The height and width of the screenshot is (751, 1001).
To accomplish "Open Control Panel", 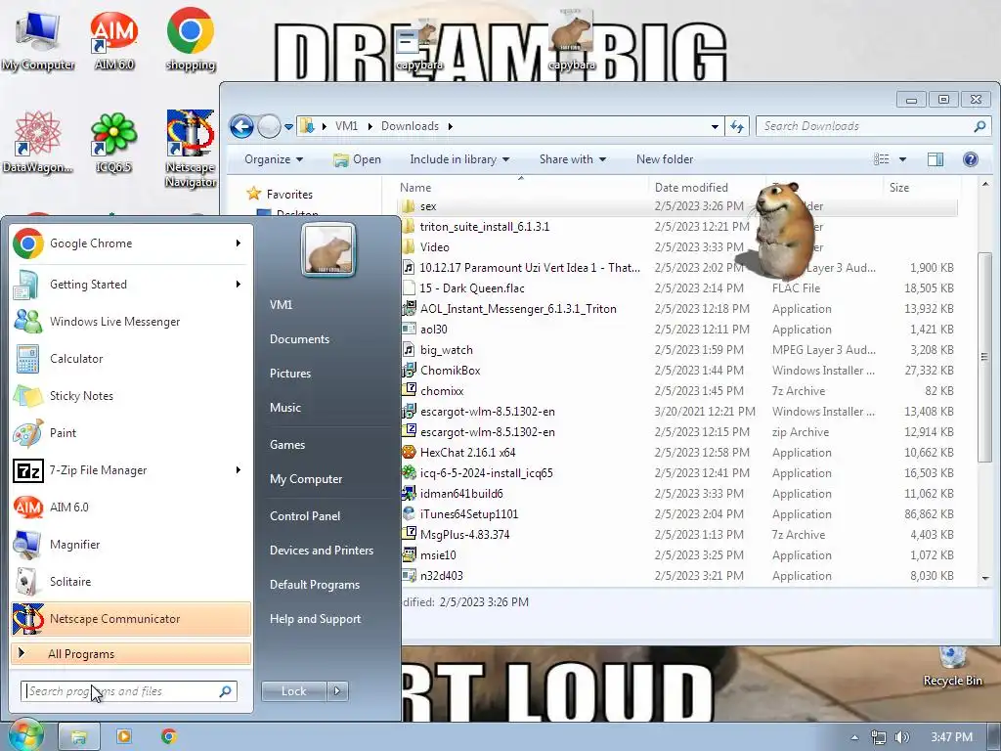I will (305, 516).
